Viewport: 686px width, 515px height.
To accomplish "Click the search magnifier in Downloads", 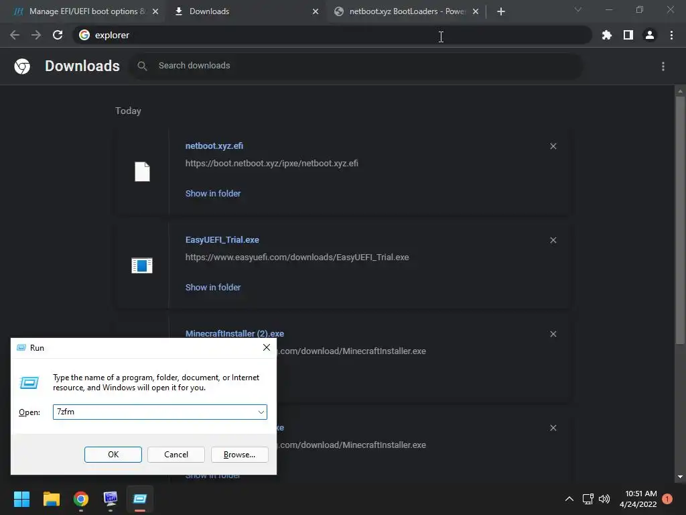I will tap(142, 66).
